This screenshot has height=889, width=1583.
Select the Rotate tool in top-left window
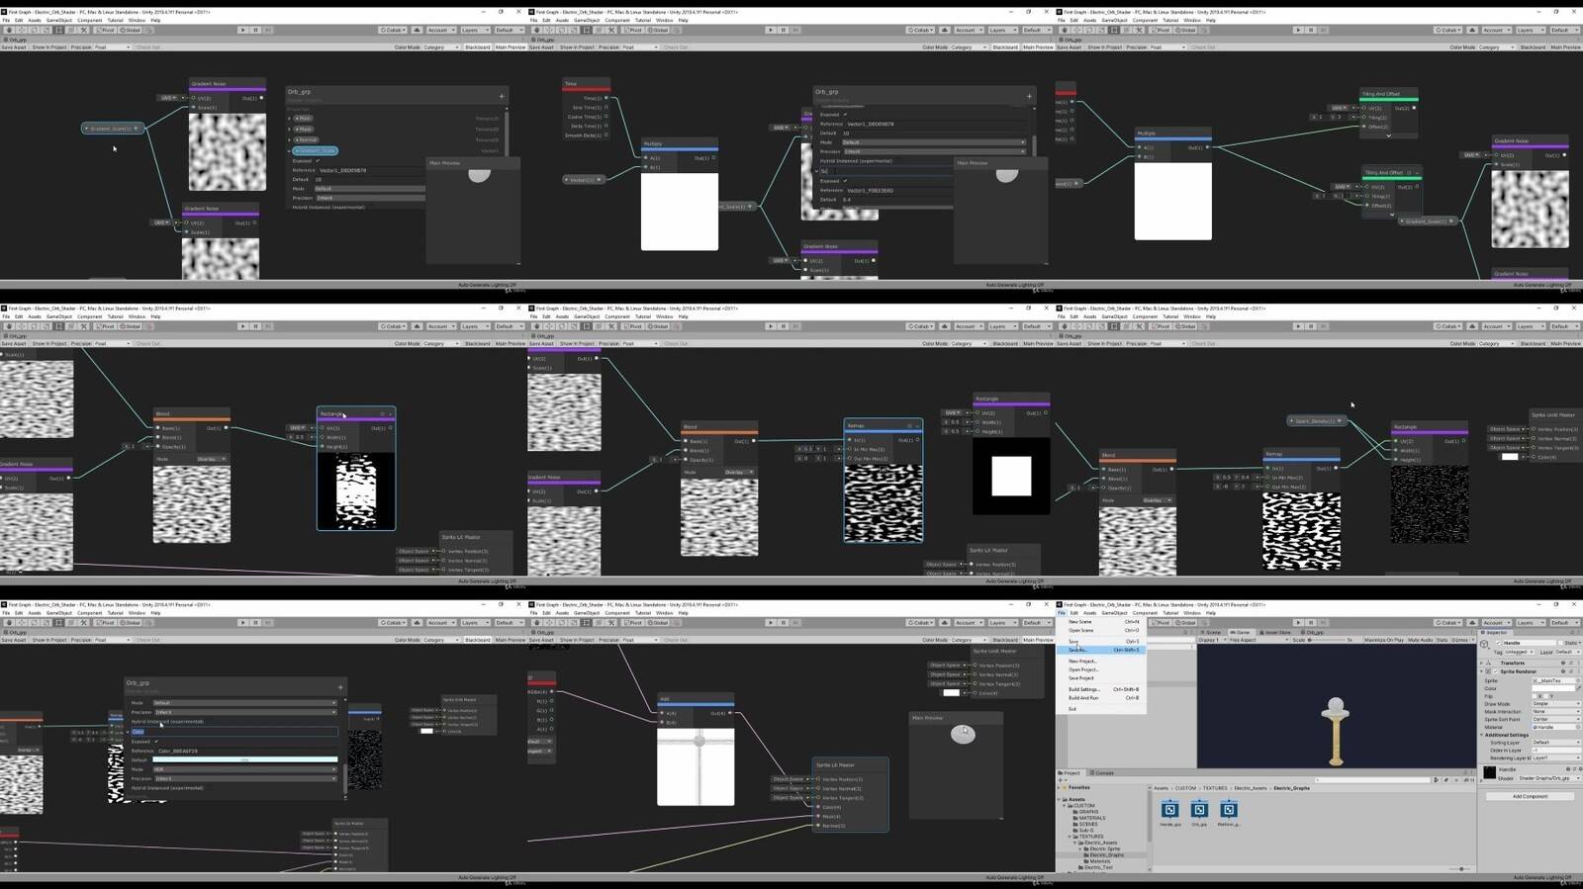pos(34,30)
